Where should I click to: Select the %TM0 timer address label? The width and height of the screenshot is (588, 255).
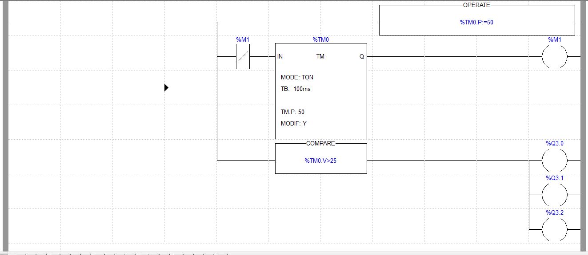coord(320,40)
